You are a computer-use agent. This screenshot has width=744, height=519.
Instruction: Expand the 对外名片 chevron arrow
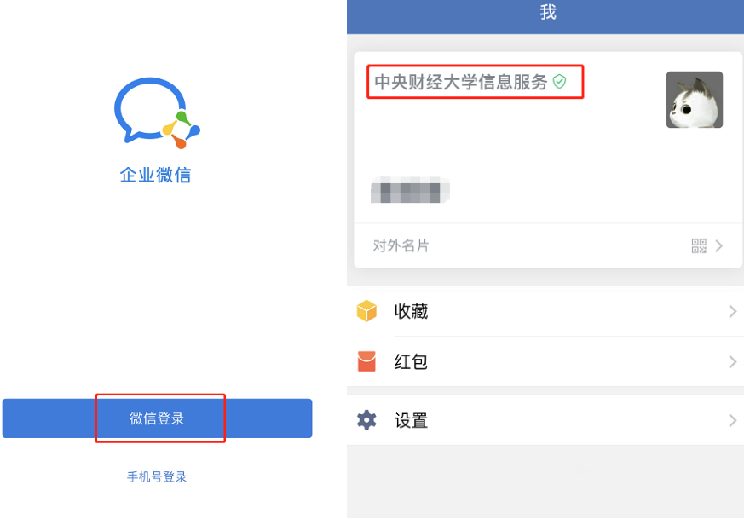point(718,245)
